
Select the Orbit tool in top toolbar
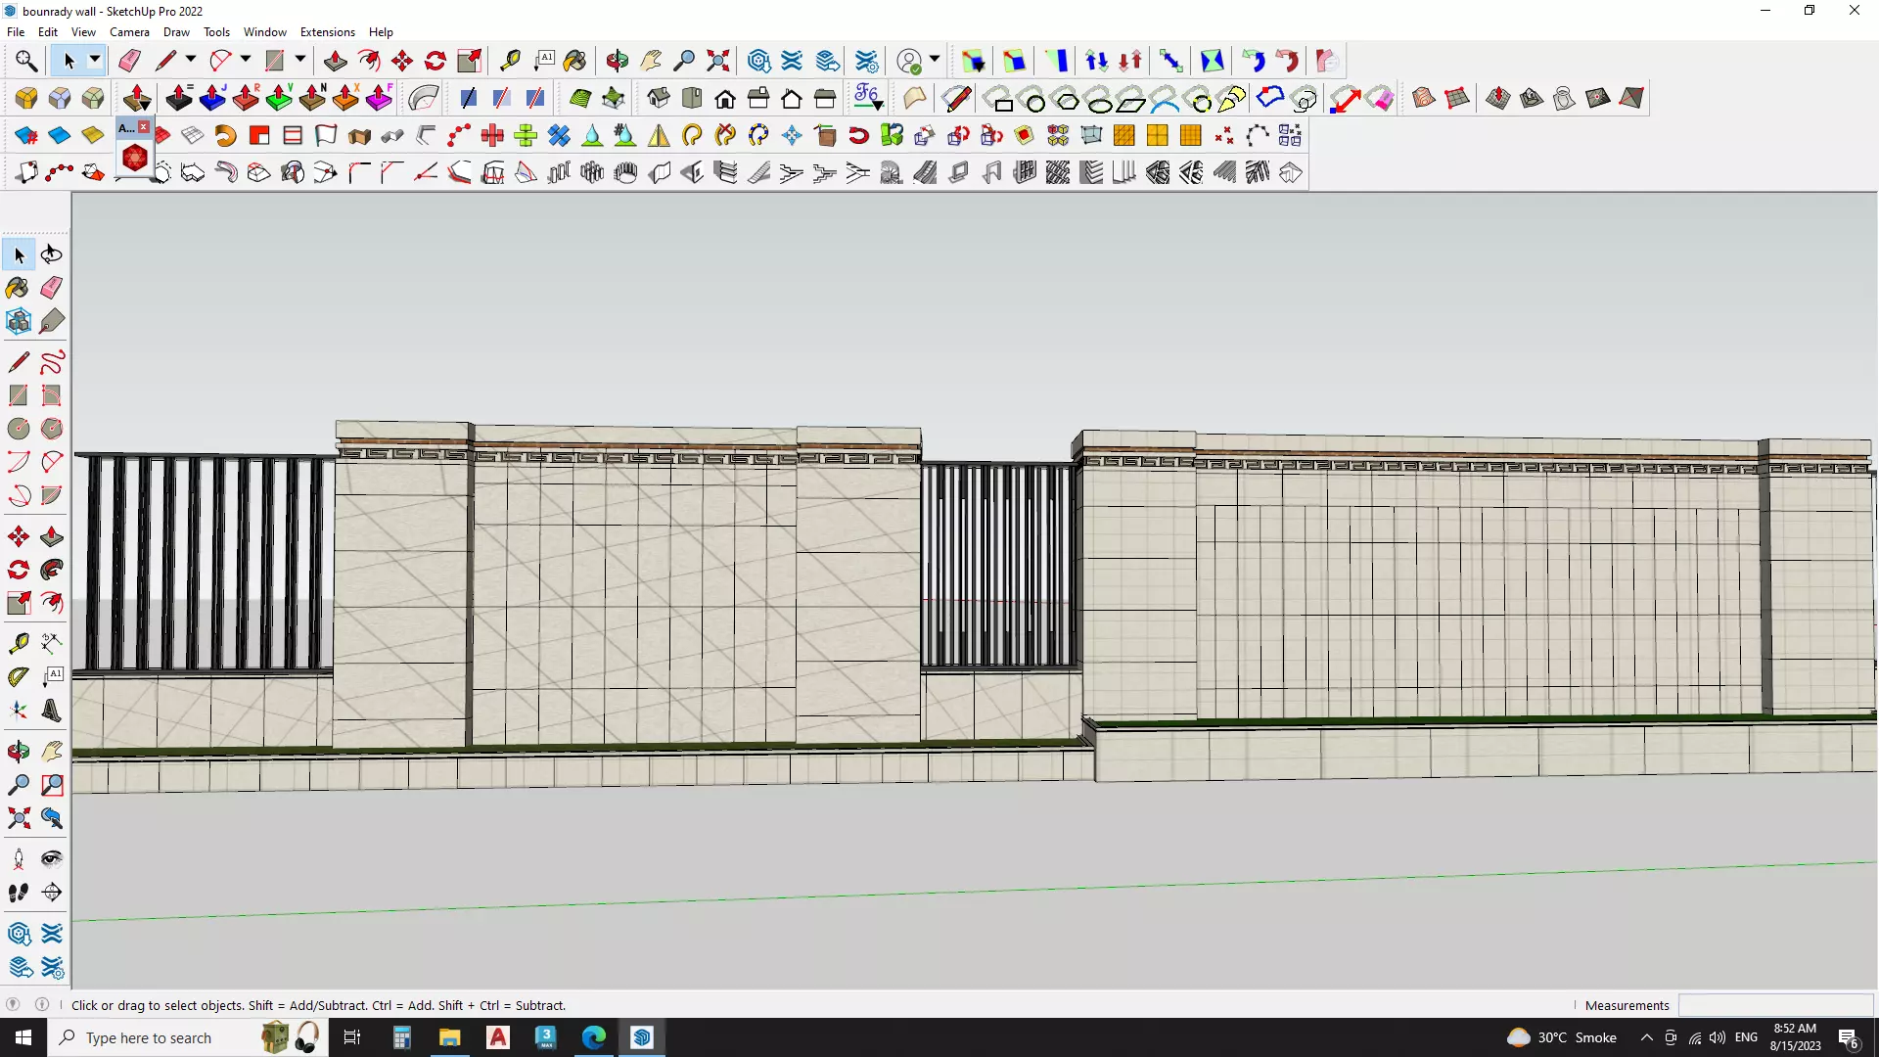point(617,61)
